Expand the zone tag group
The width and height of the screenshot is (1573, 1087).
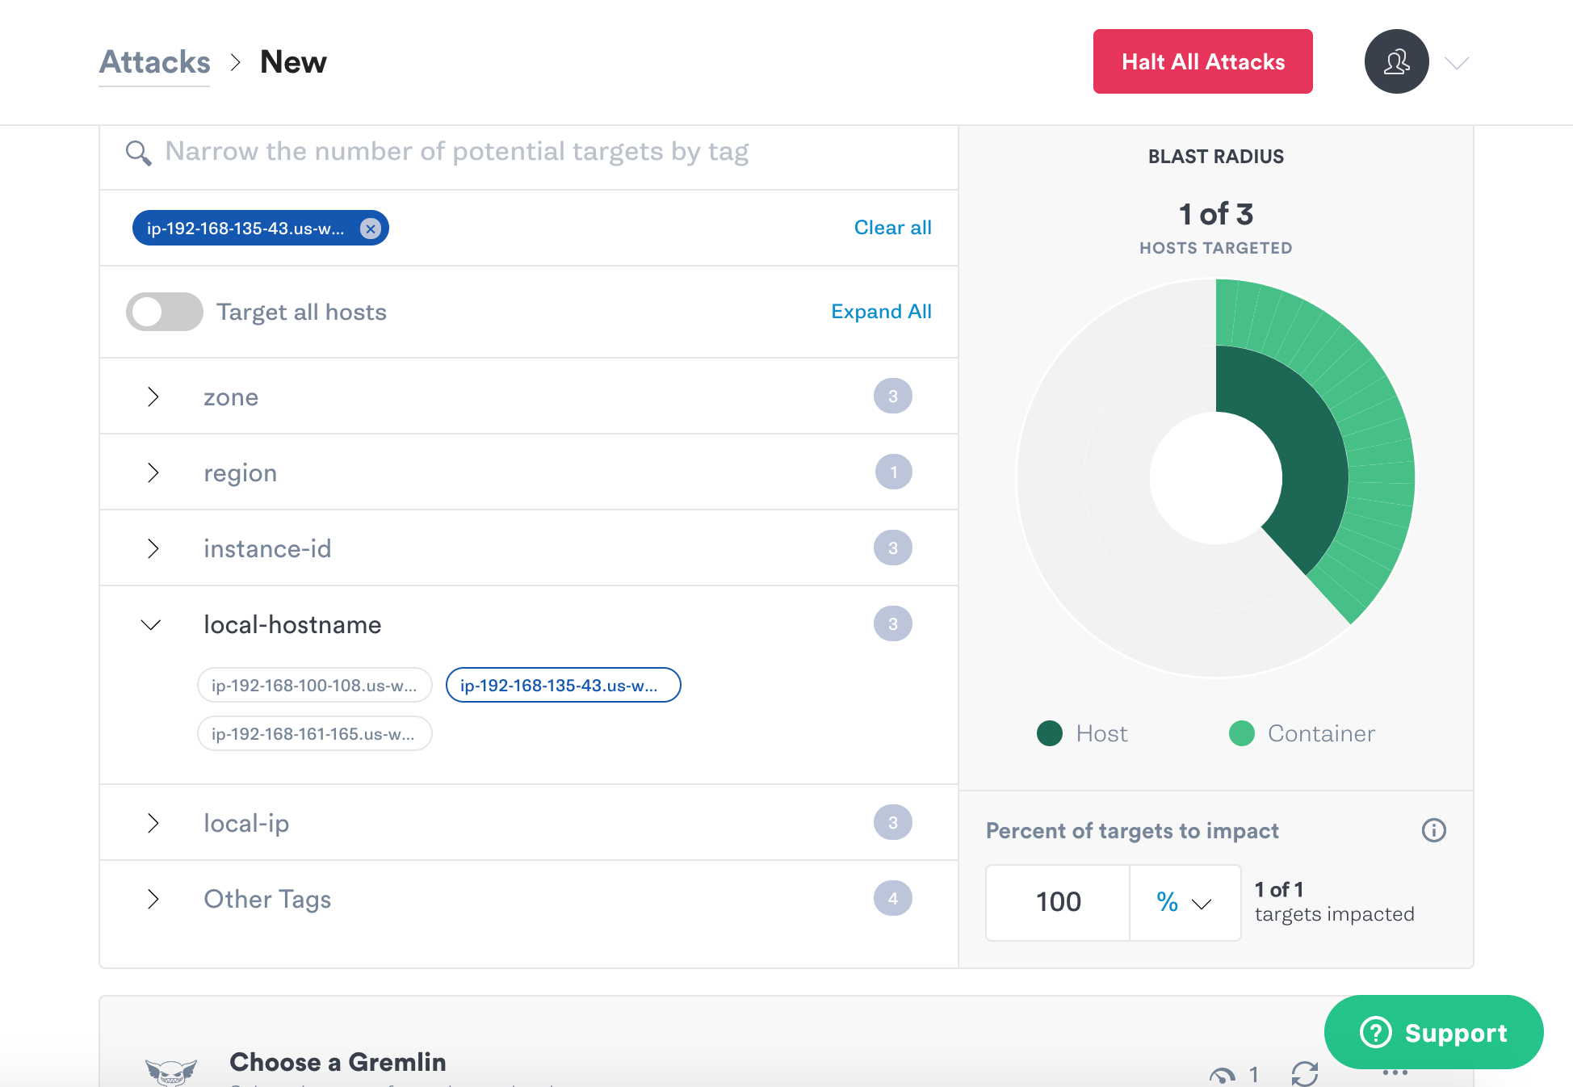pos(153,397)
